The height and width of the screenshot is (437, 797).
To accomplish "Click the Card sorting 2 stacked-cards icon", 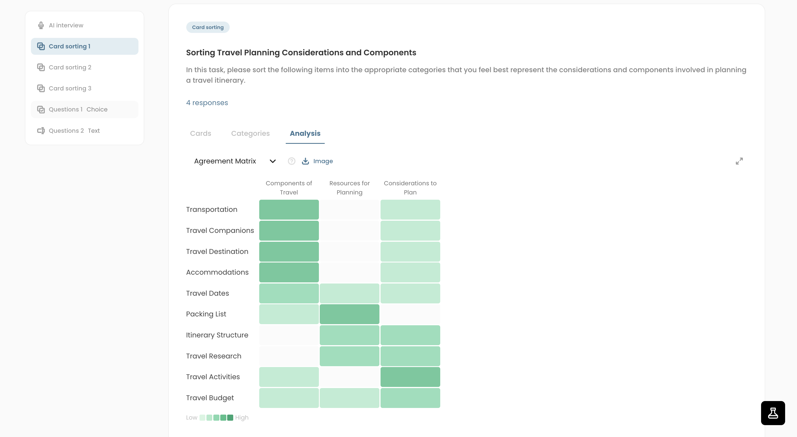I will pos(41,67).
